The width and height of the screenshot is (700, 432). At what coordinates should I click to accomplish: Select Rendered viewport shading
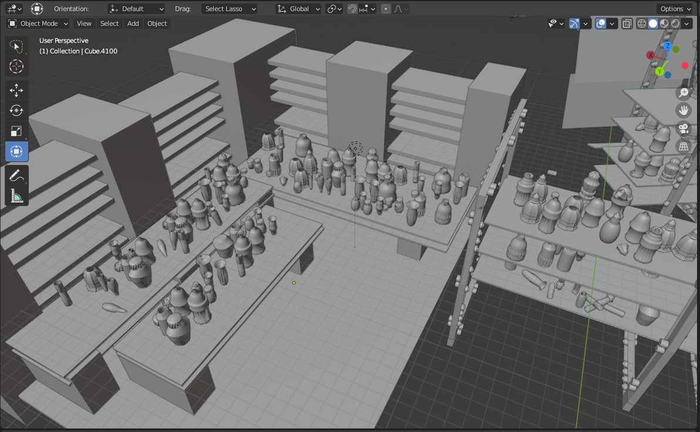click(675, 23)
